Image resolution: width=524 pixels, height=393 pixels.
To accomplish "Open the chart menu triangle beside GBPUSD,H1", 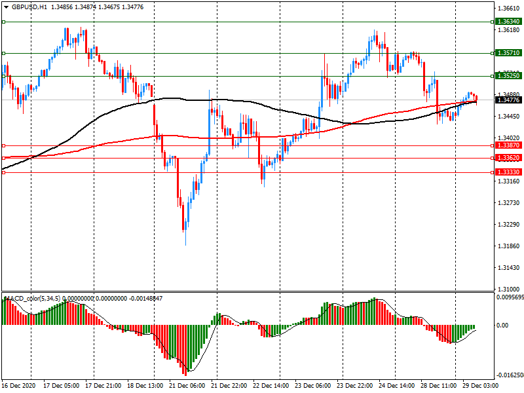I will (7, 7).
